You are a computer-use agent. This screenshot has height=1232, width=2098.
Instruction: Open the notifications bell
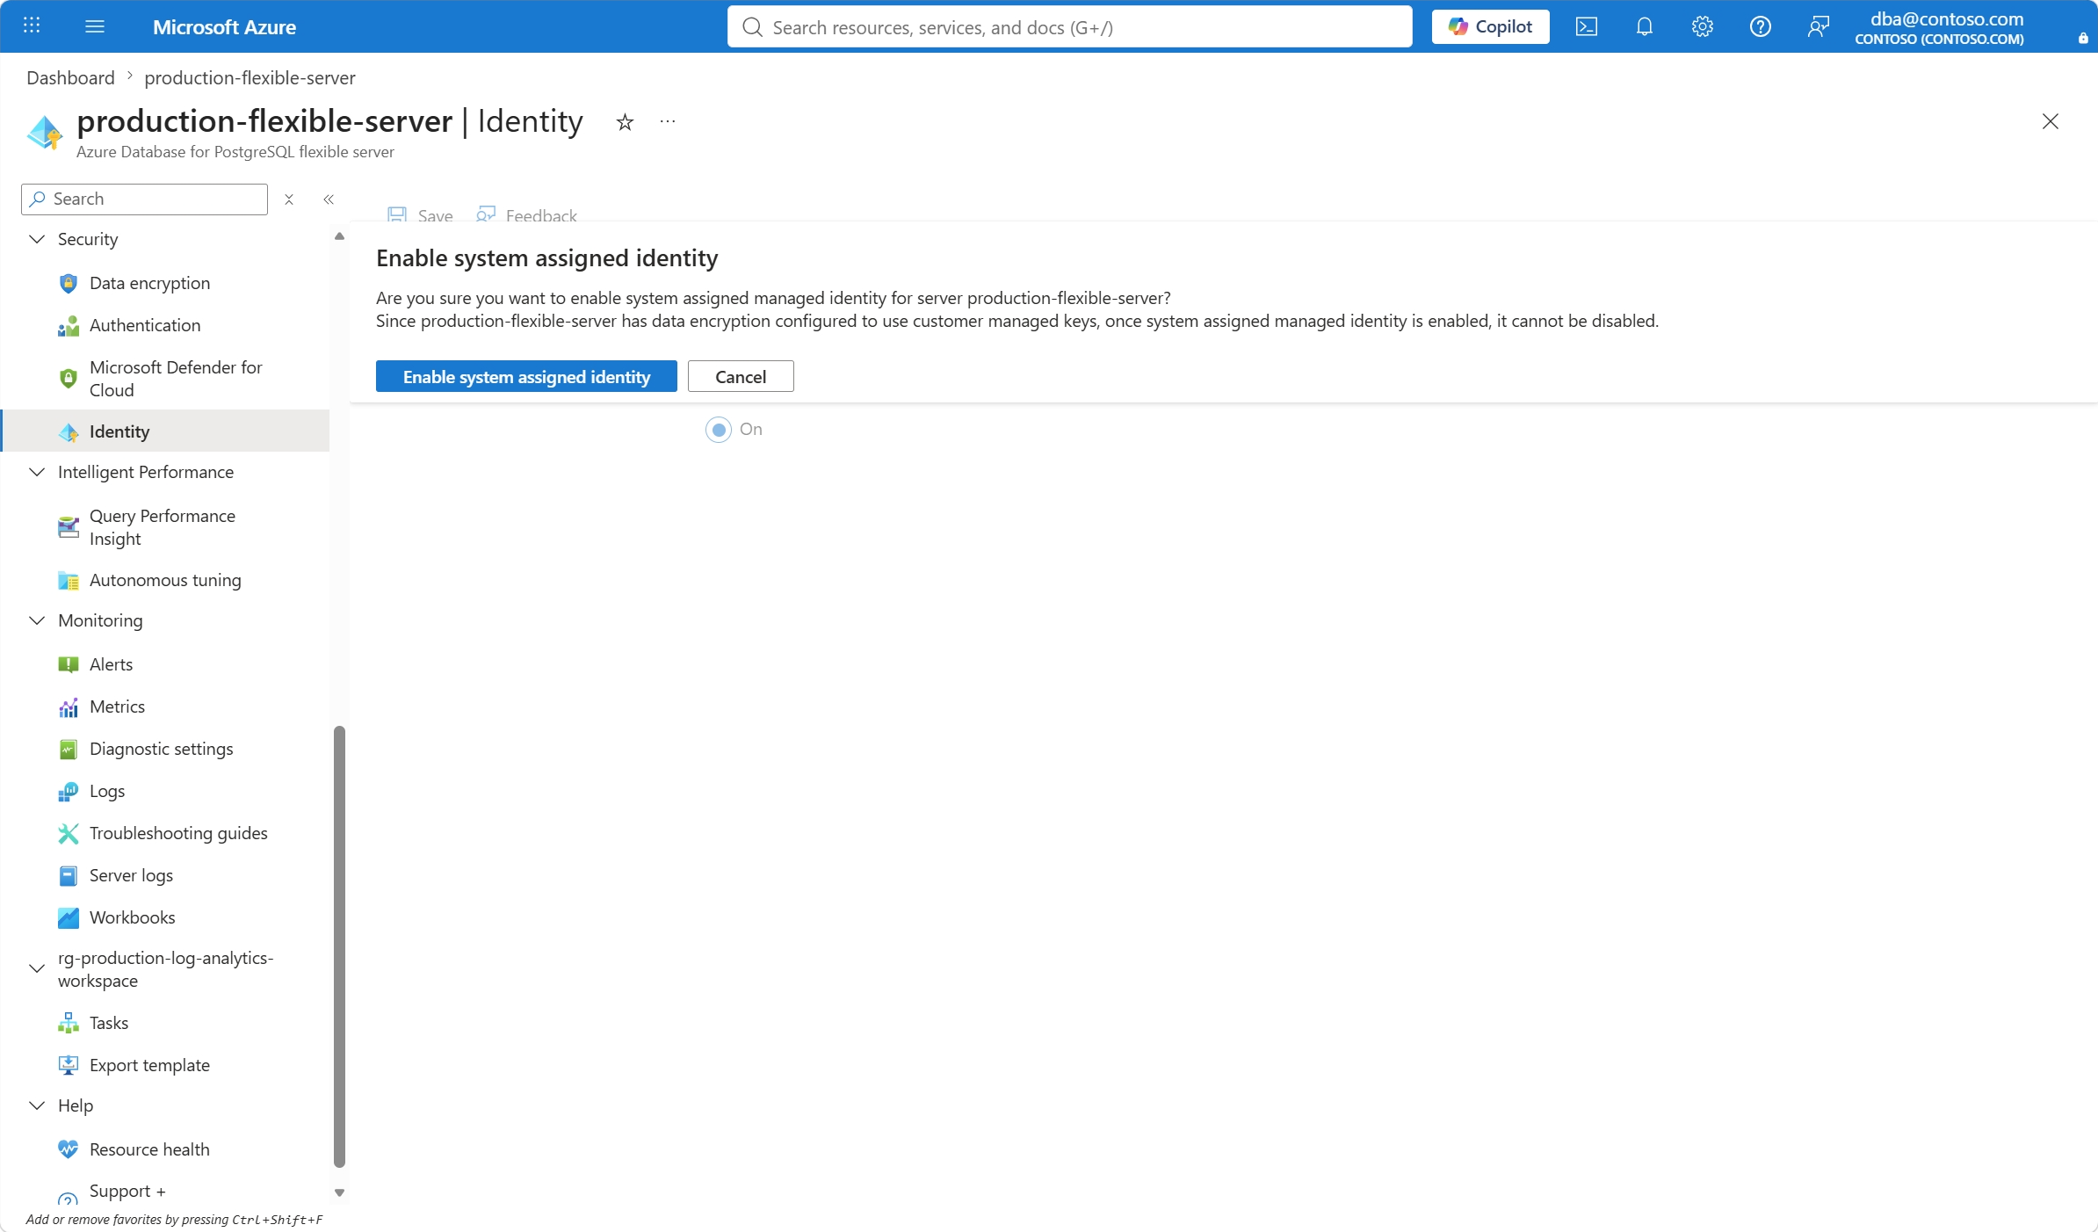[1645, 26]
